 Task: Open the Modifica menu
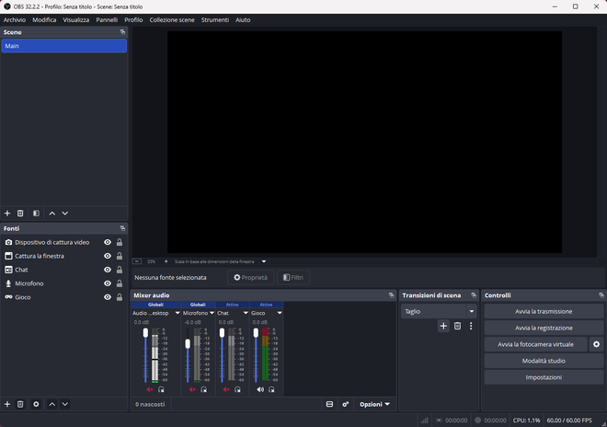click(x=44, y=19)
